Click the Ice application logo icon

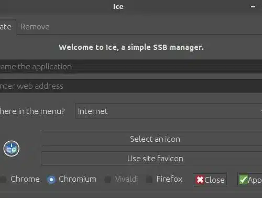coord(12,149)
